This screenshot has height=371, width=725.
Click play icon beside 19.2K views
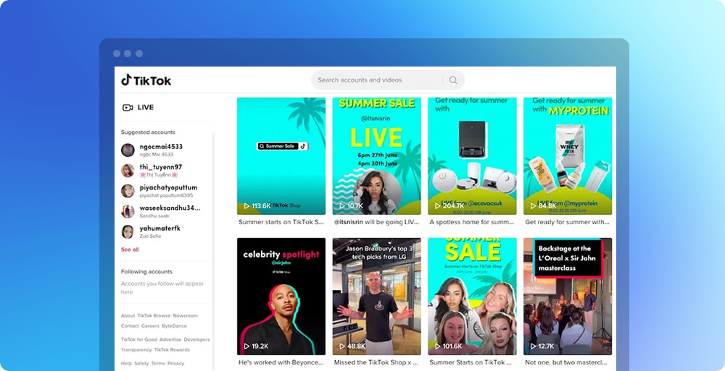pos(247,346)
